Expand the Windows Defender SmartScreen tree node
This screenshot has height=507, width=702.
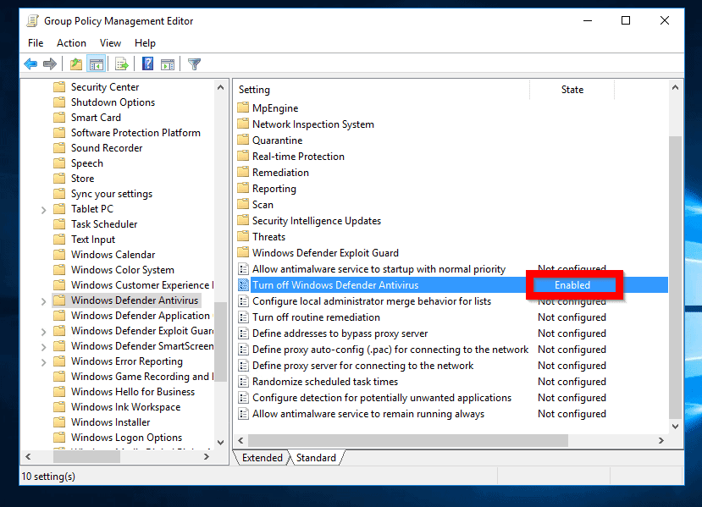tap(44, 346)
